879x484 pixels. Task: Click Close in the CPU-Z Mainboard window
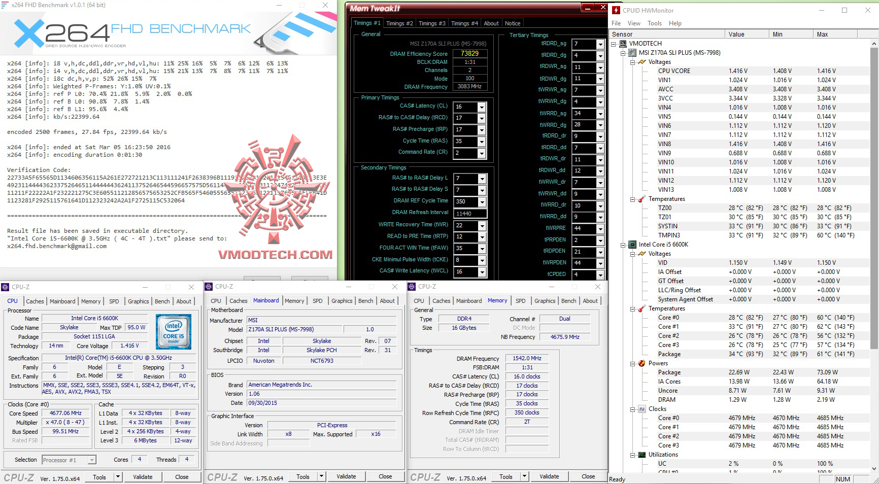[x=385, y=476]
